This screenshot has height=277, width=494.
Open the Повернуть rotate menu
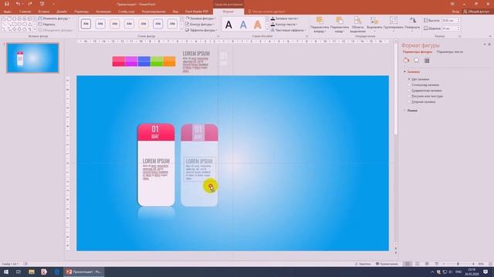[x=412, y=24]
